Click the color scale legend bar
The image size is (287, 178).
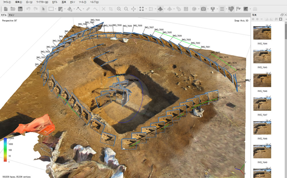coord(5,150)
